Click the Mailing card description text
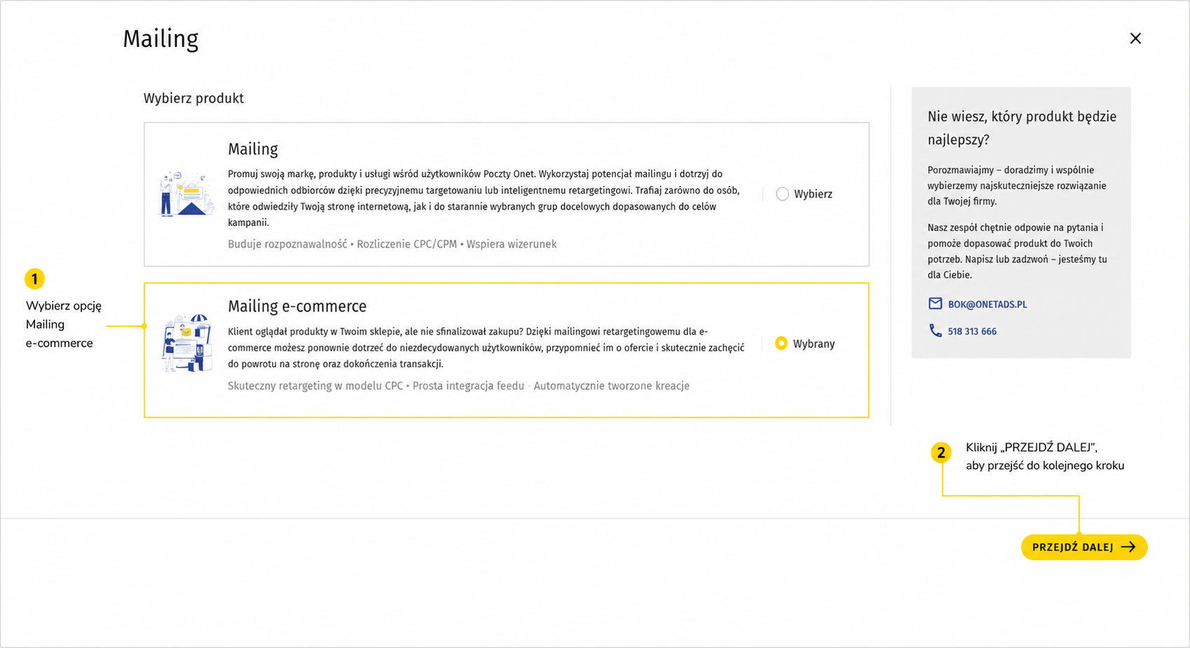Image resolution: width=1190 pixels, height=648 pixels. [x=484, y=198]
